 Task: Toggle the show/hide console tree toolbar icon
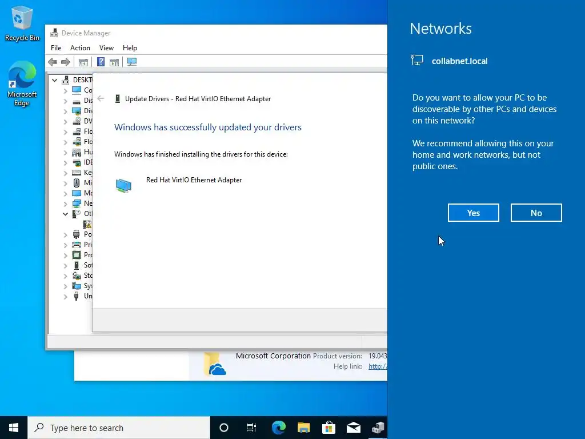(83, 62)
